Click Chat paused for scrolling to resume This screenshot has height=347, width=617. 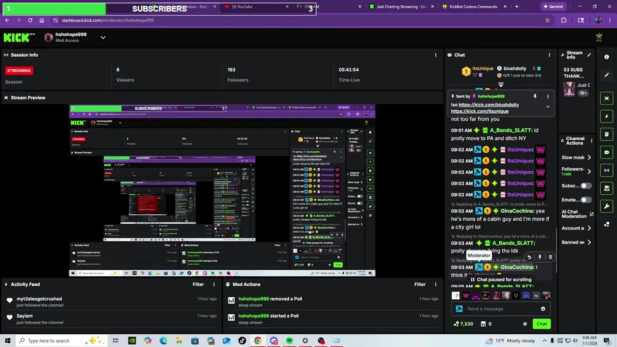[x=501, y=280]
